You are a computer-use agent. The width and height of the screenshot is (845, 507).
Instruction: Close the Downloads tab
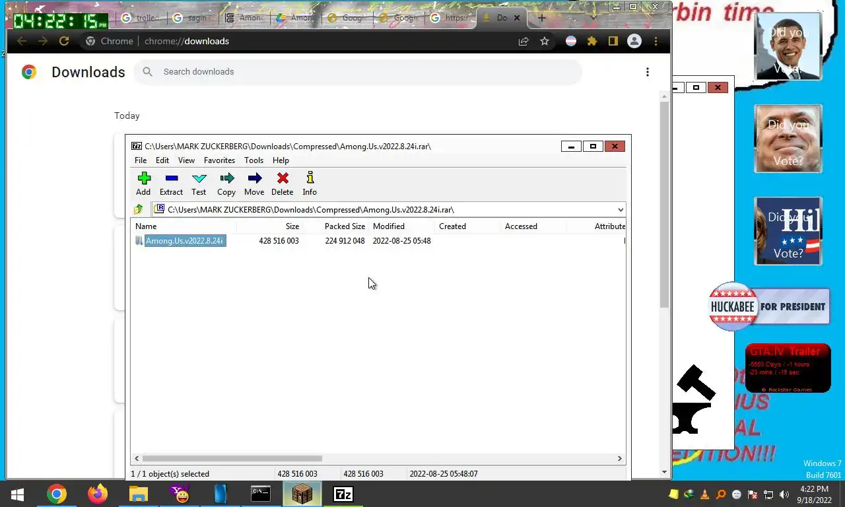(517, 18)
